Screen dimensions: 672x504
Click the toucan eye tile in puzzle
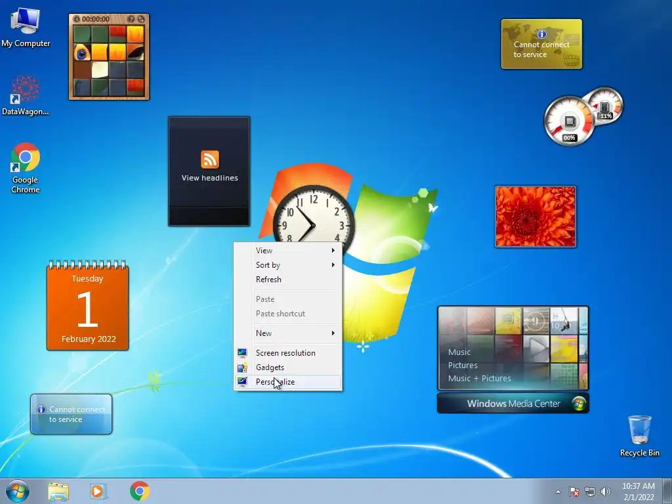click(81, 52)
